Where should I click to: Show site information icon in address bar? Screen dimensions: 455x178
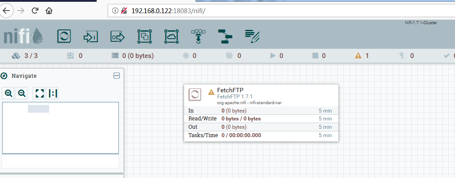[115, 11]
